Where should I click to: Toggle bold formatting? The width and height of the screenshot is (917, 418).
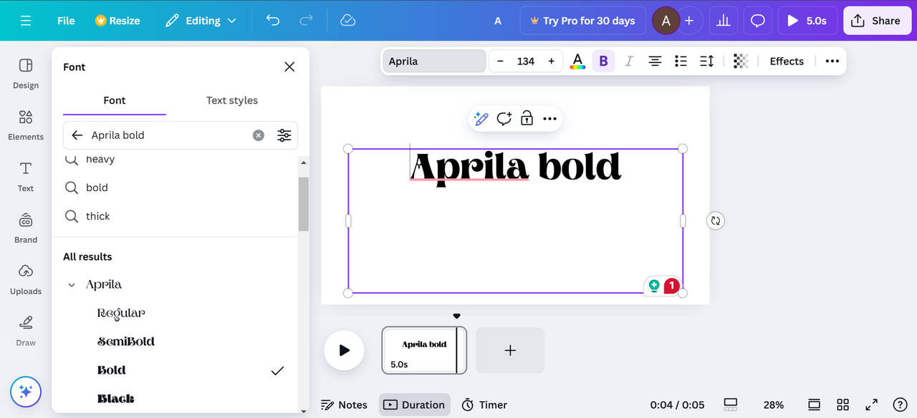click(x=603, y=62)
